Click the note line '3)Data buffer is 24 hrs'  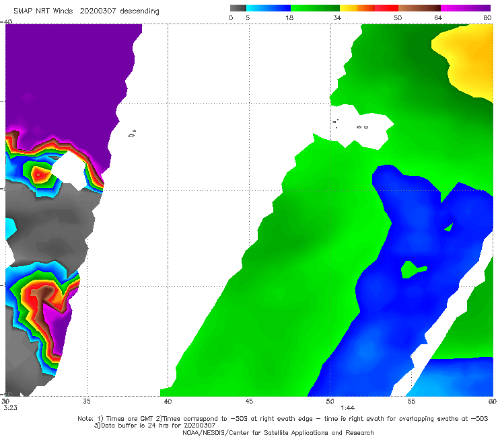click(x=155, y=426)
